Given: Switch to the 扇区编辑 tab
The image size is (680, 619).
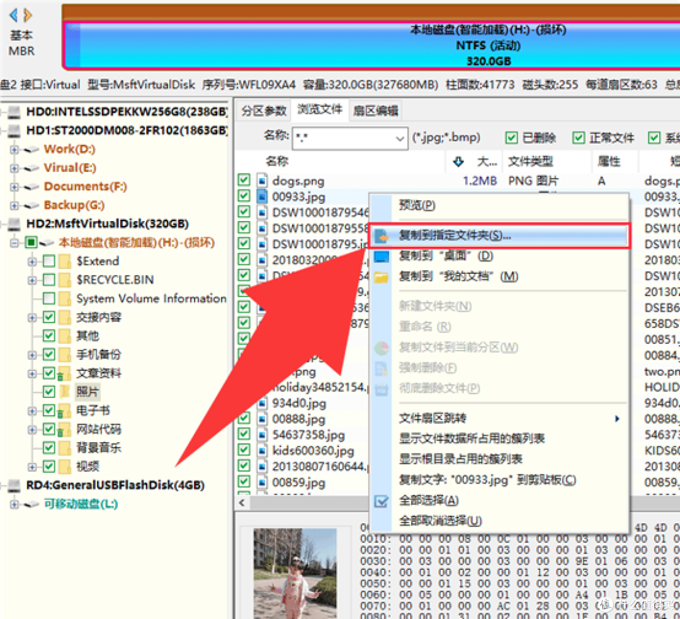Looking at the screenshot, I should [375, 111].
